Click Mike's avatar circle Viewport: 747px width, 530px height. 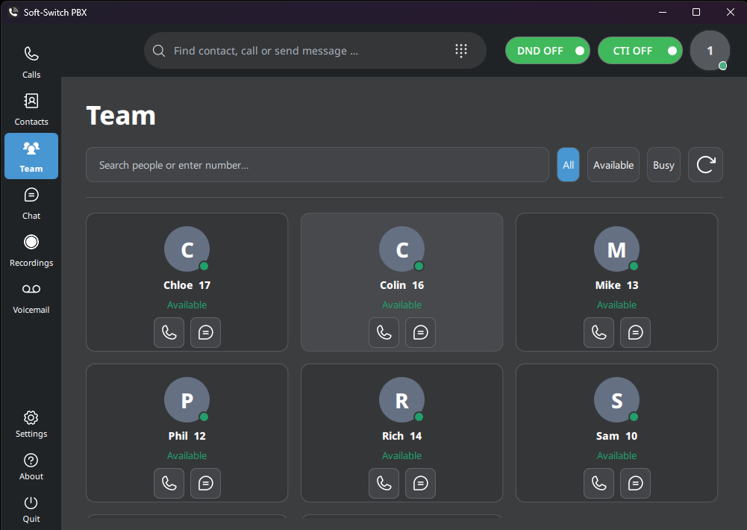point(616,249)
